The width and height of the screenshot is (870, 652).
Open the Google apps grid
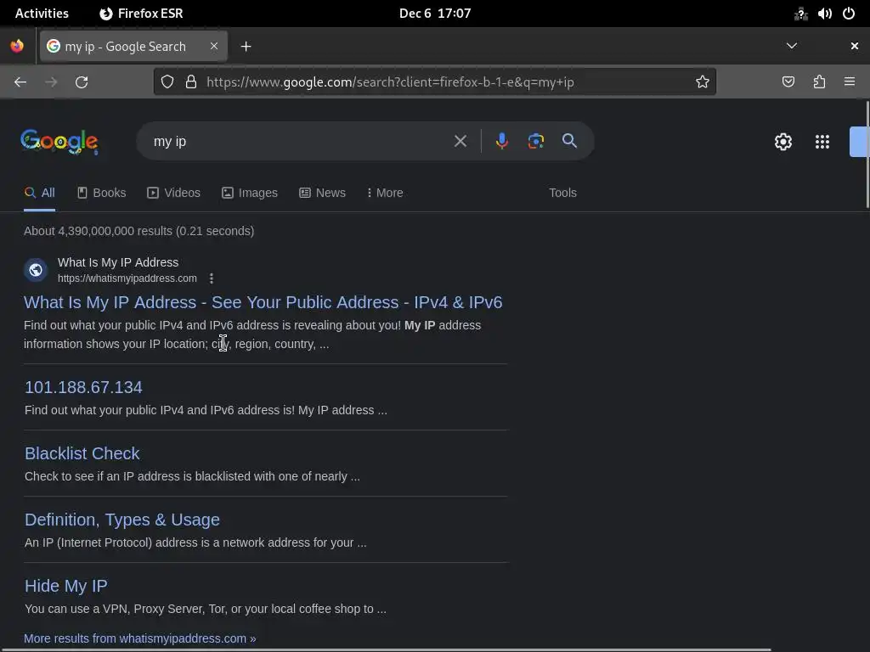[822, 142]
